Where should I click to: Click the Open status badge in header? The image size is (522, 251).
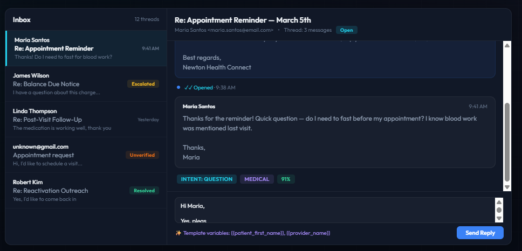coord(346,30)
